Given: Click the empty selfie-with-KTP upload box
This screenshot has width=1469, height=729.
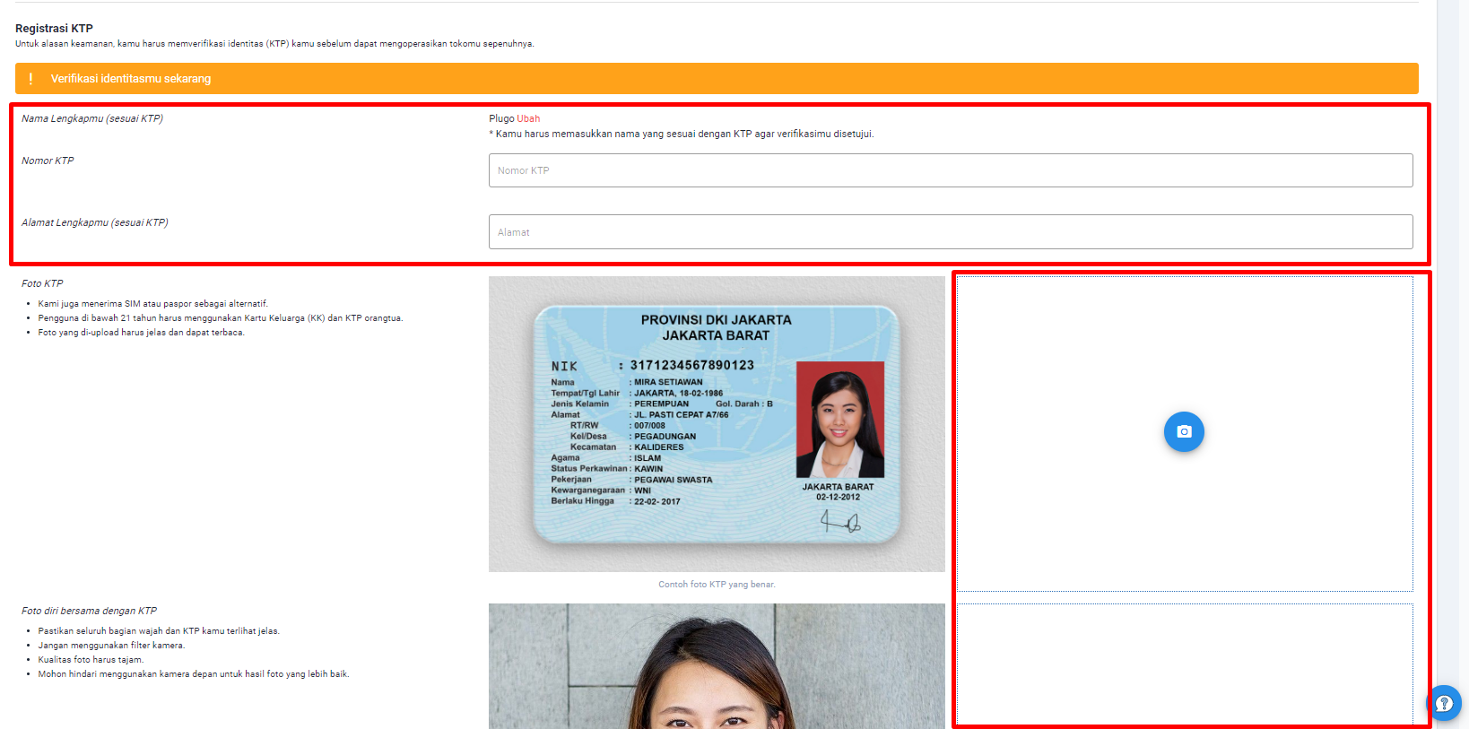Looking at the screenshot, I should (x=1185, y=664).
